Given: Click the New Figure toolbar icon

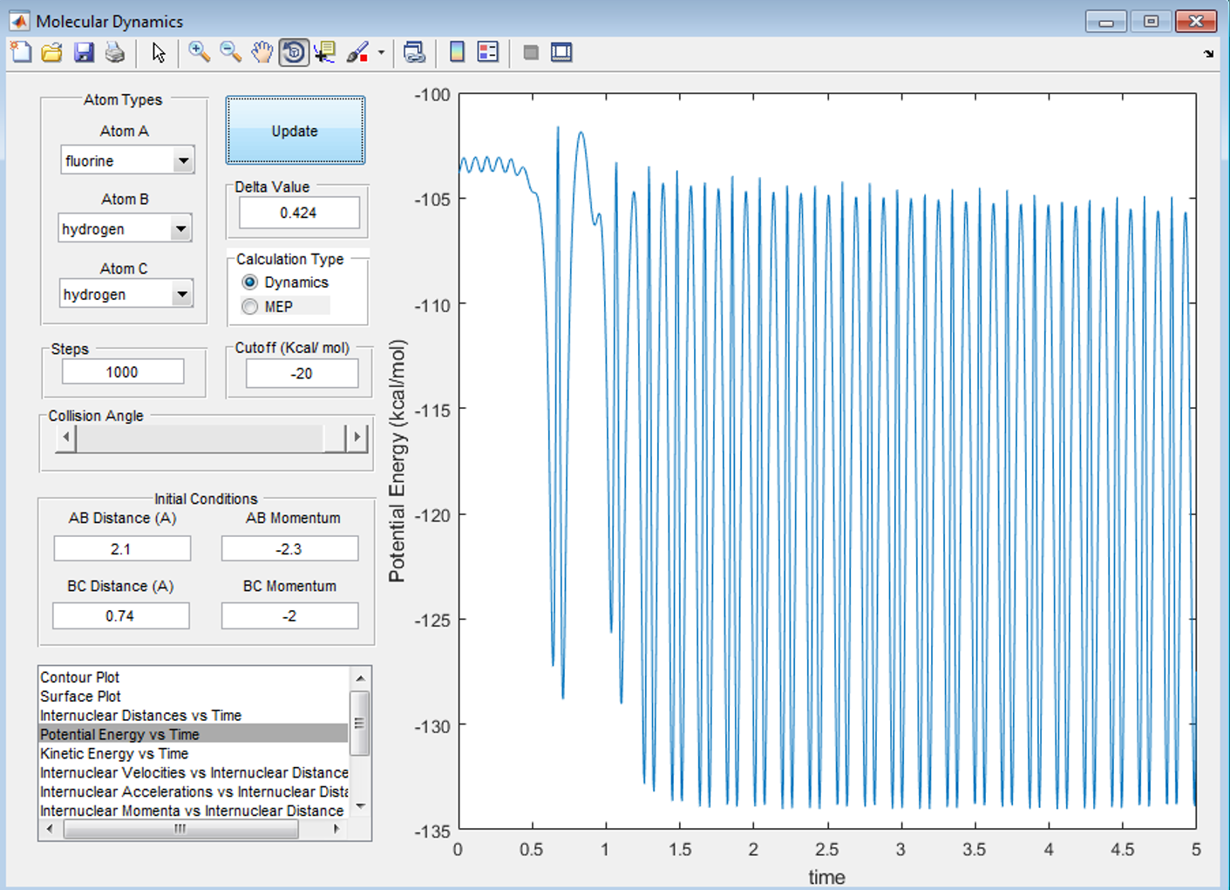Looking at the screenshot, I should coord(21,52).
